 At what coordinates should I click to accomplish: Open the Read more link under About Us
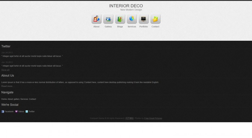7,86
